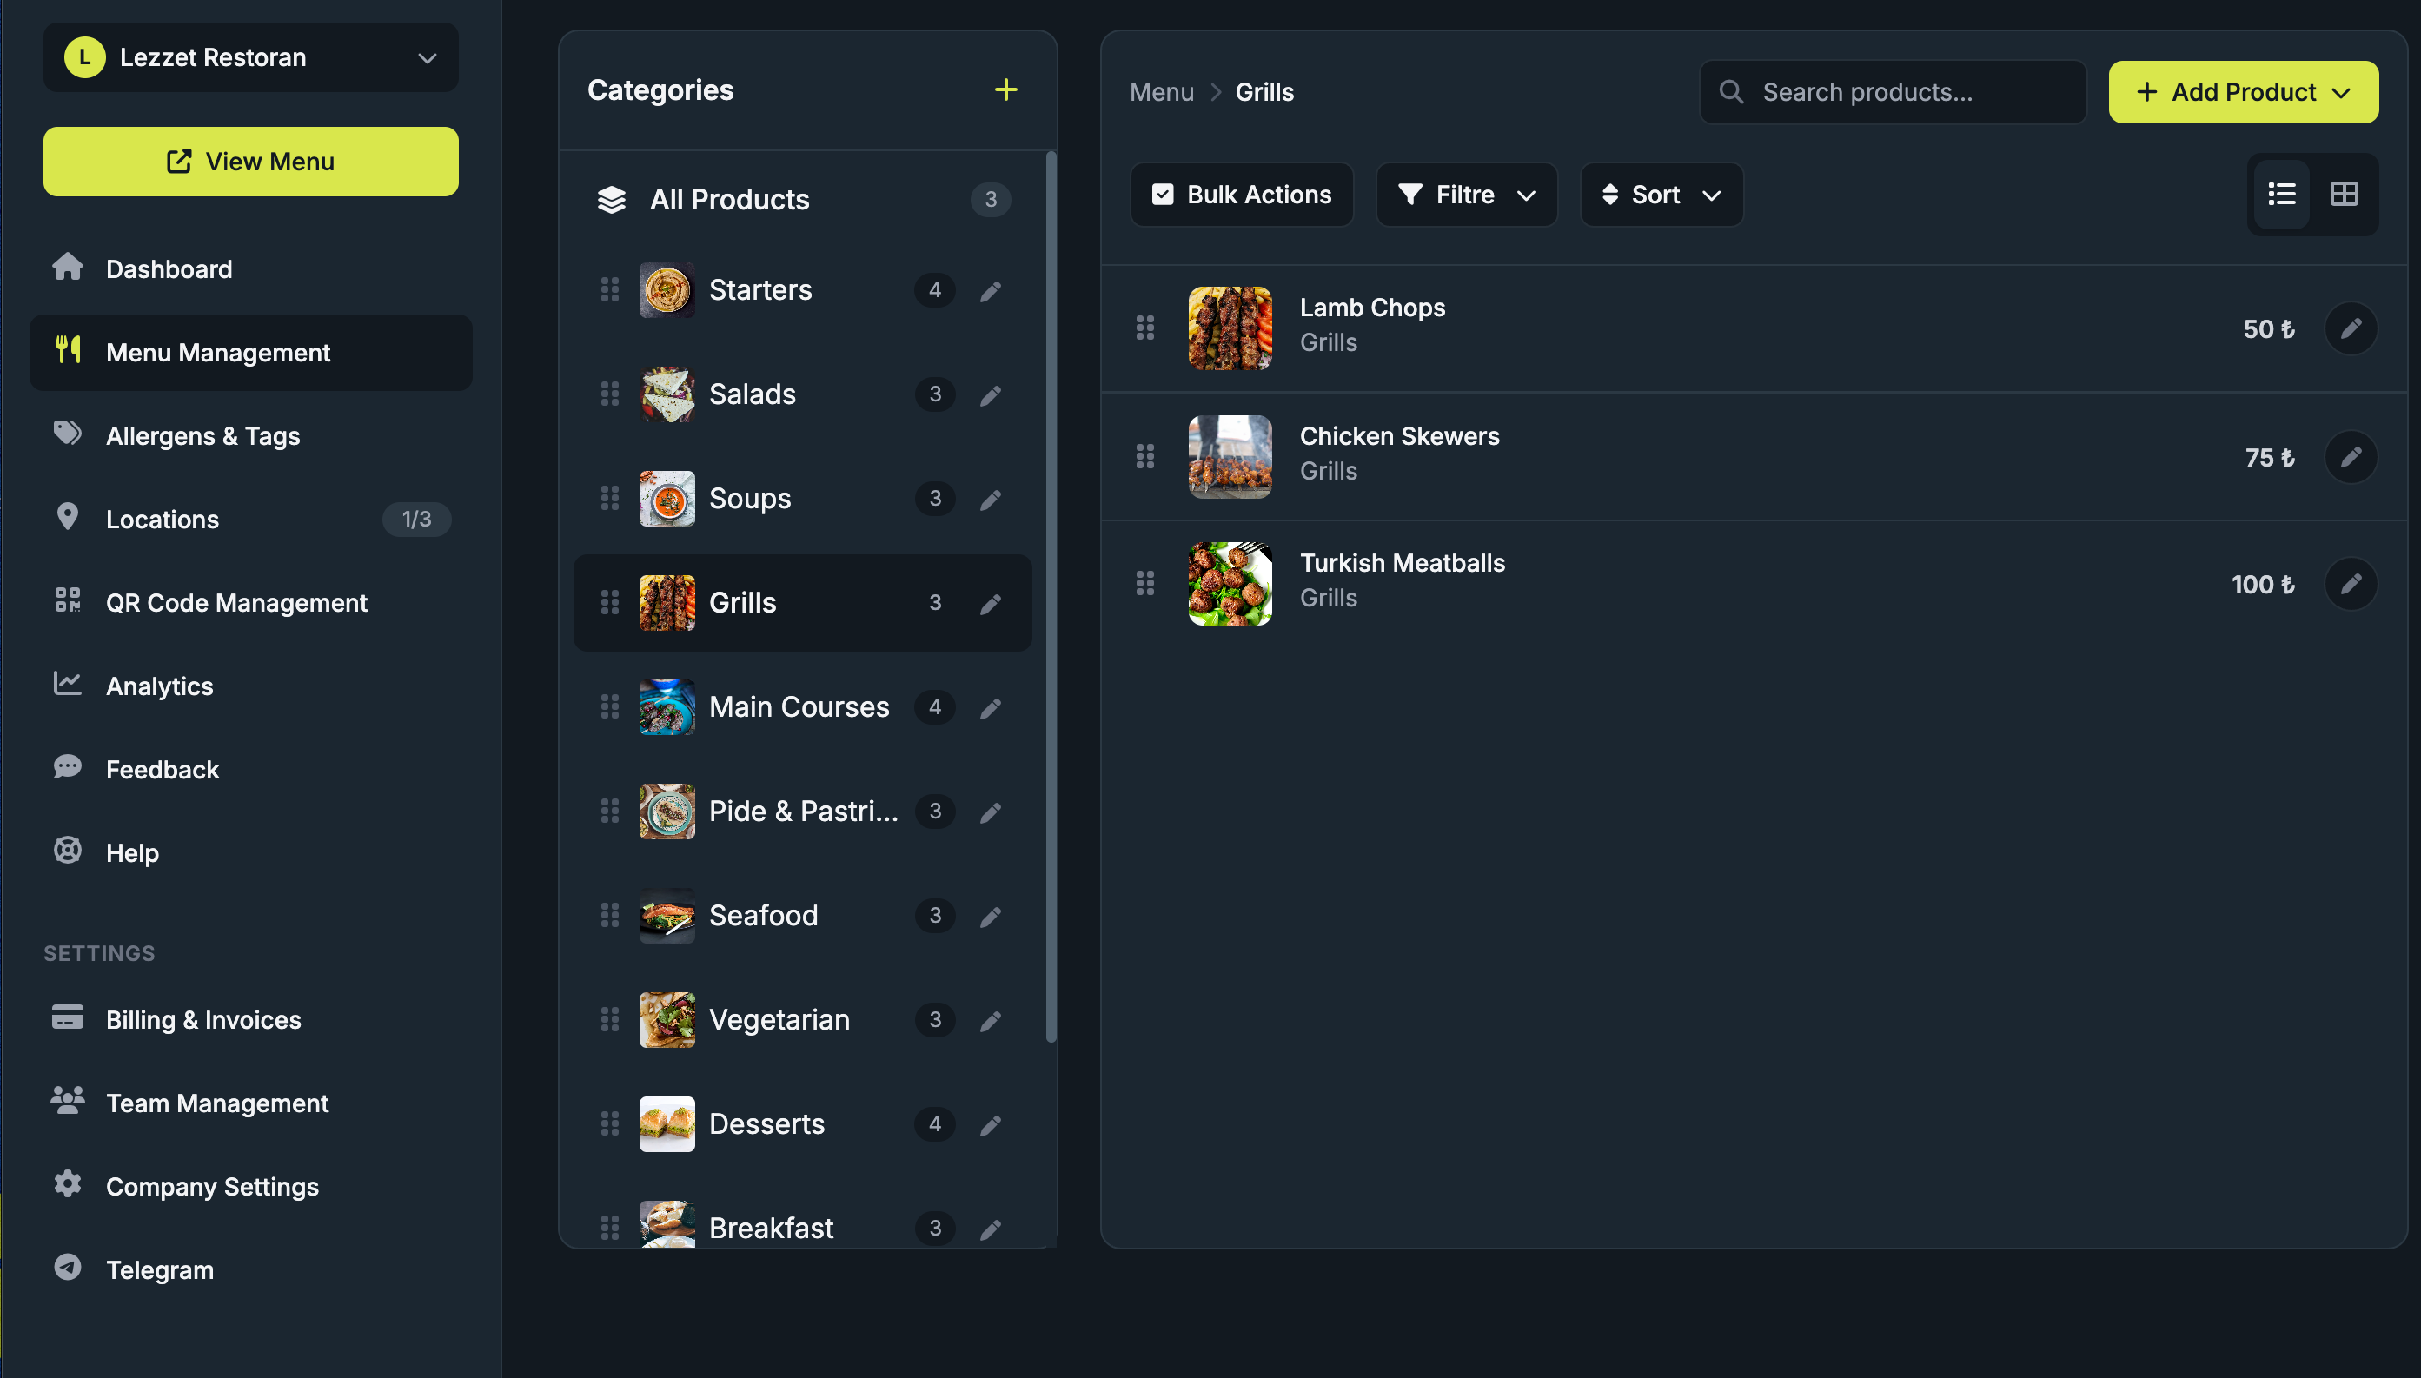
Task: Switch to list view layout
Action: 2281,195
